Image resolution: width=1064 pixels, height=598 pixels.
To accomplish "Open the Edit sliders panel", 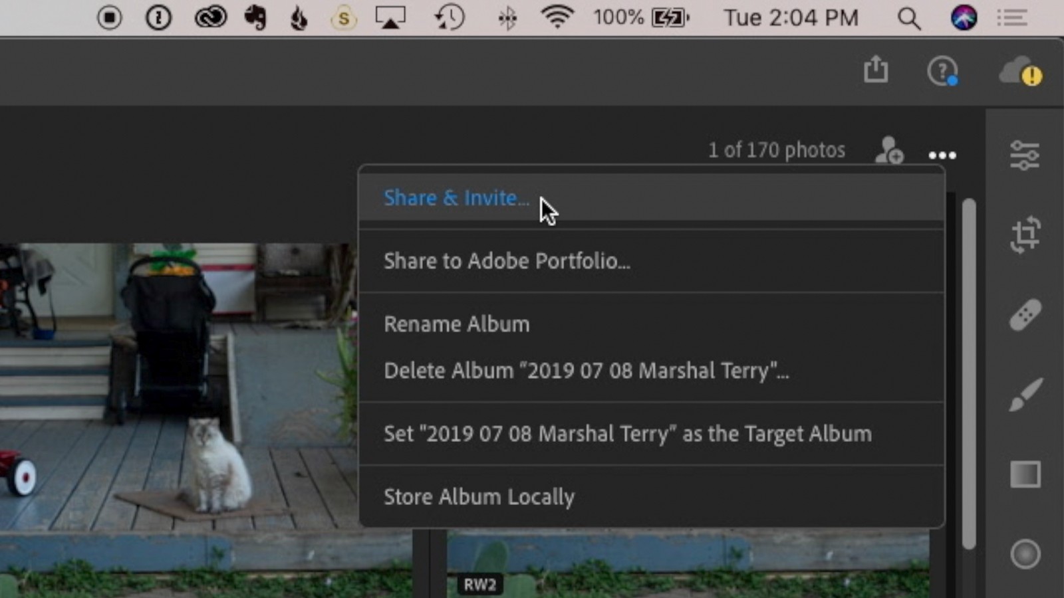I will (1024, 155).
